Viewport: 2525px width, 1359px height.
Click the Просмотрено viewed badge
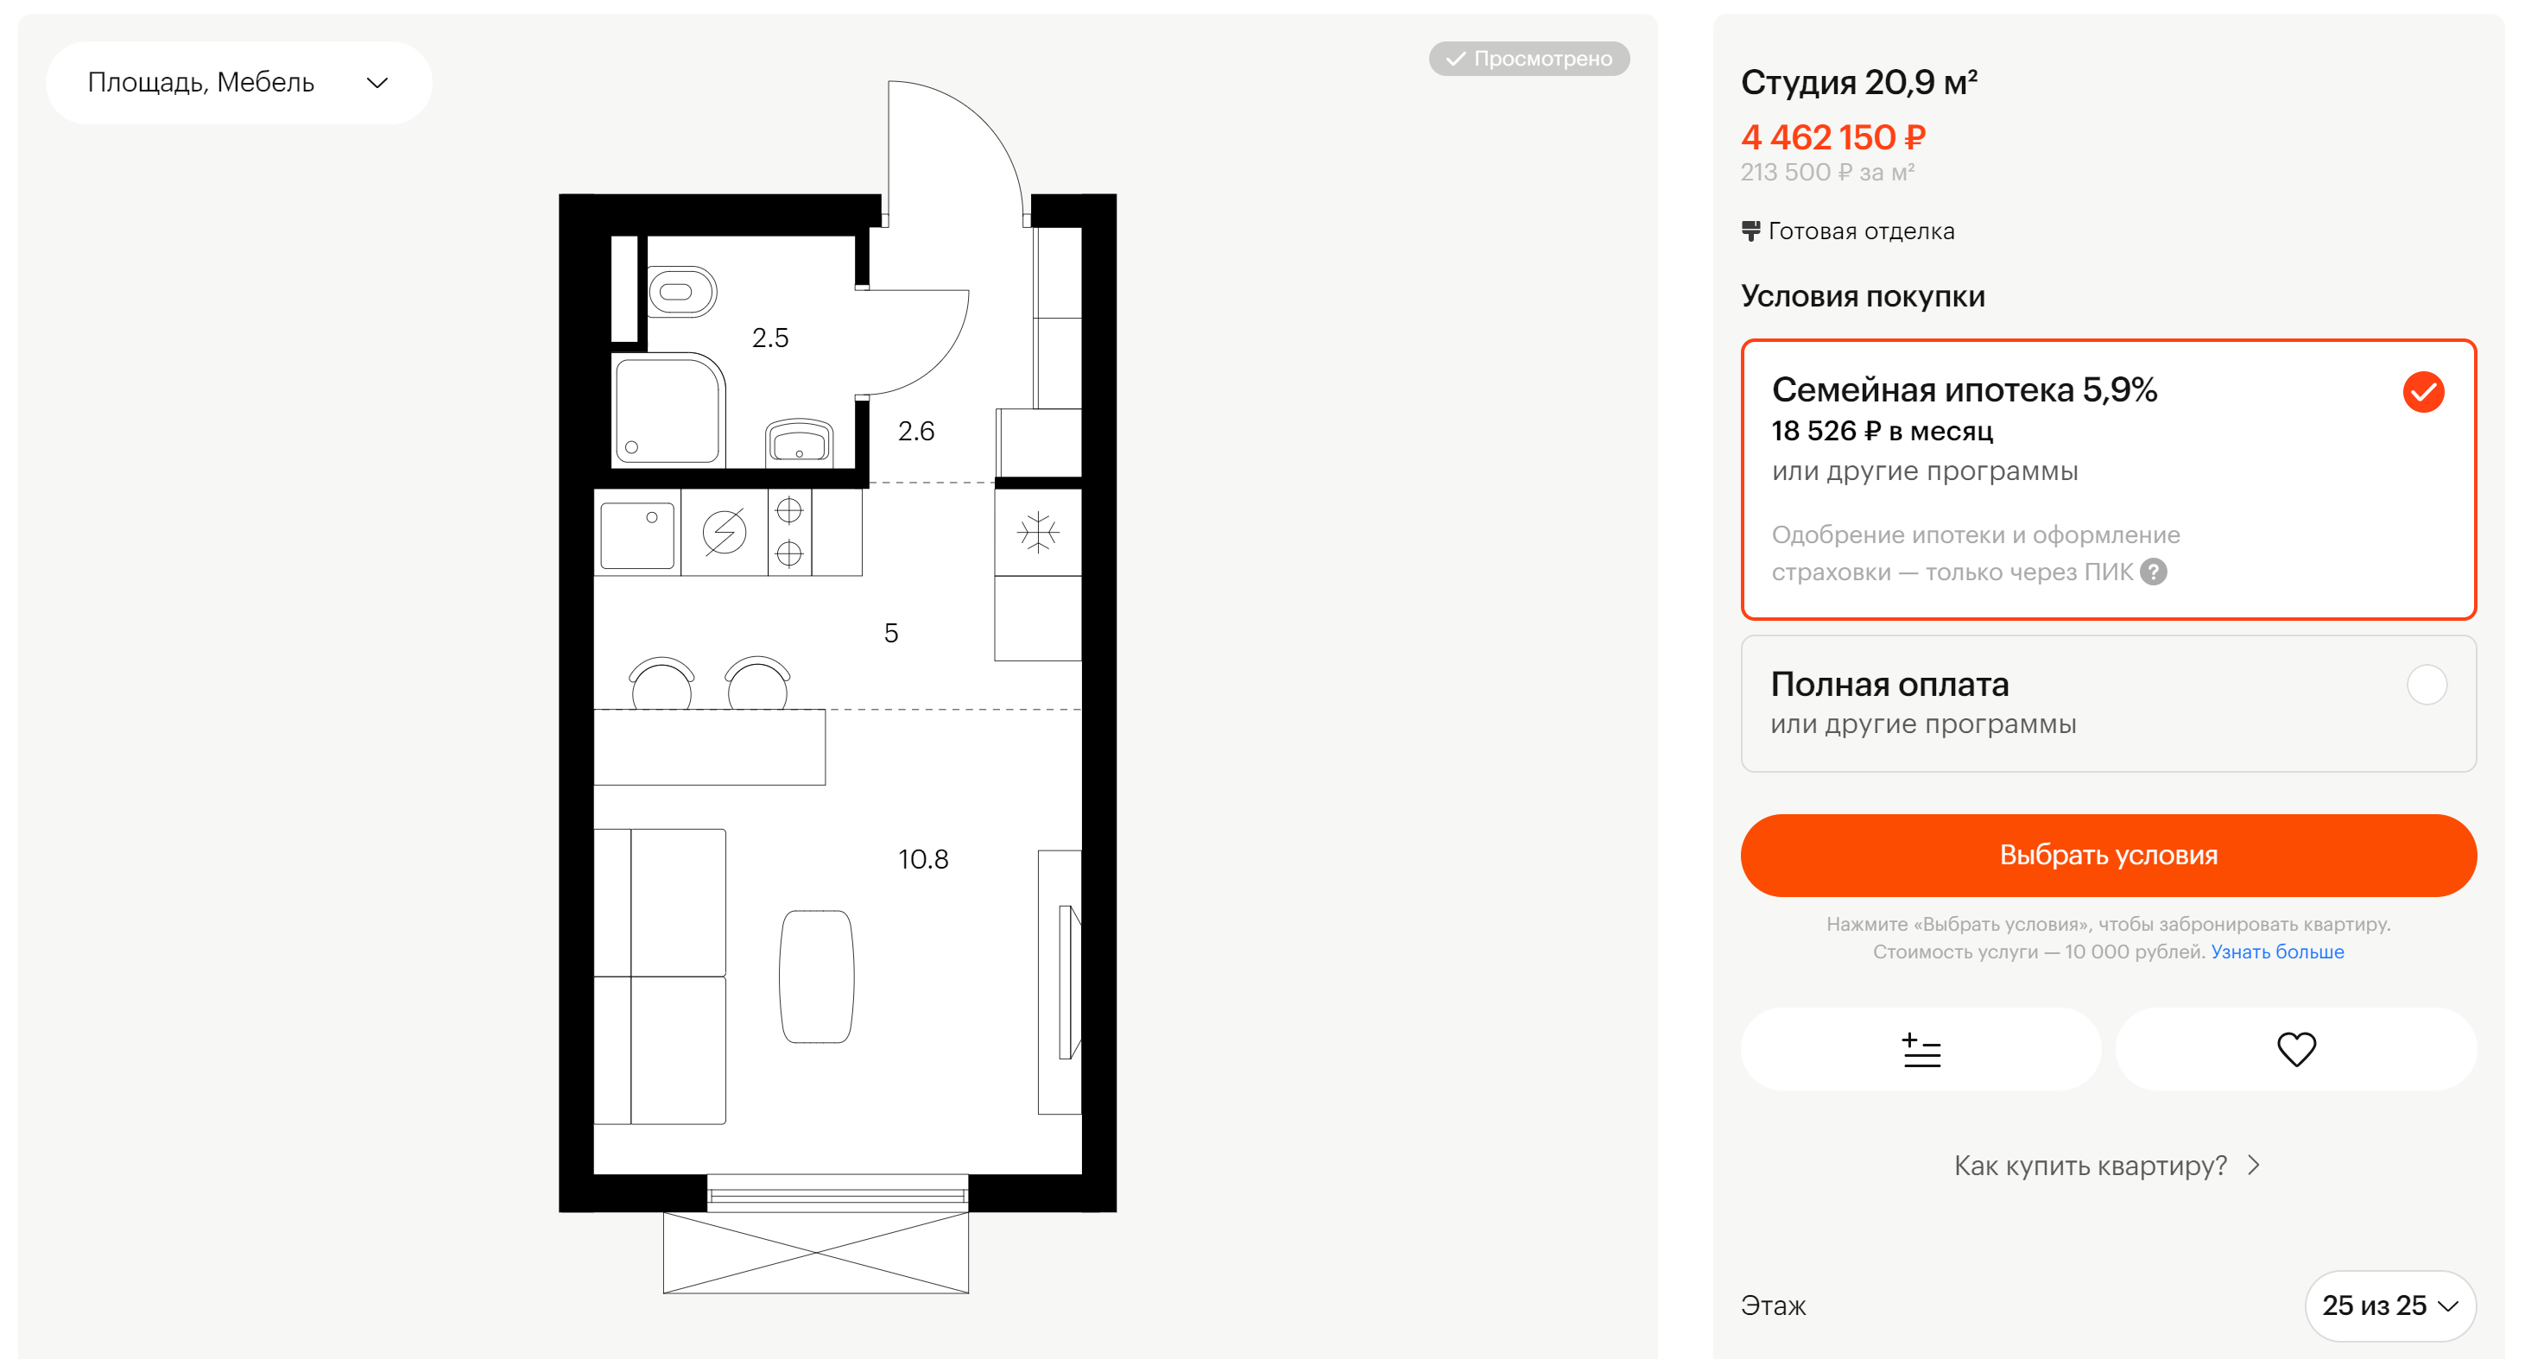point(1529,59)
